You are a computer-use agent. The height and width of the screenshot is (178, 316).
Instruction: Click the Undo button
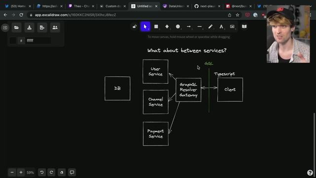click(x=42, y=173)
